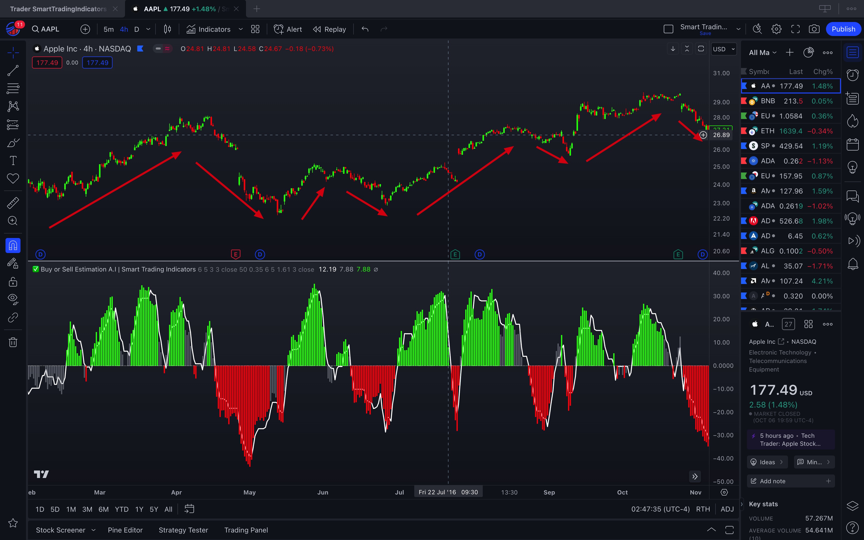864x540 pixels.
Task: Open chart settings gear icon
Action: 776,29
